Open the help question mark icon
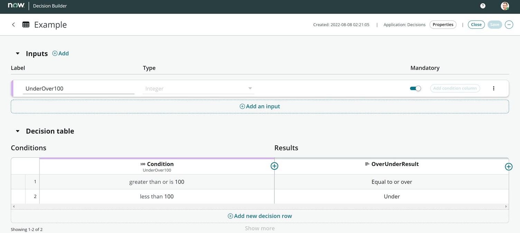The width and height of the screenshot is (520, 233). 483,6
